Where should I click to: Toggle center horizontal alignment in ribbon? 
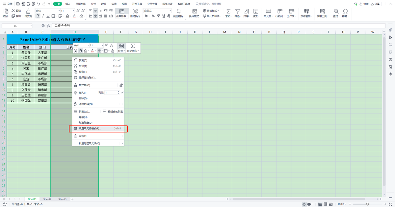pyautogui.click(x=95, y=16)
